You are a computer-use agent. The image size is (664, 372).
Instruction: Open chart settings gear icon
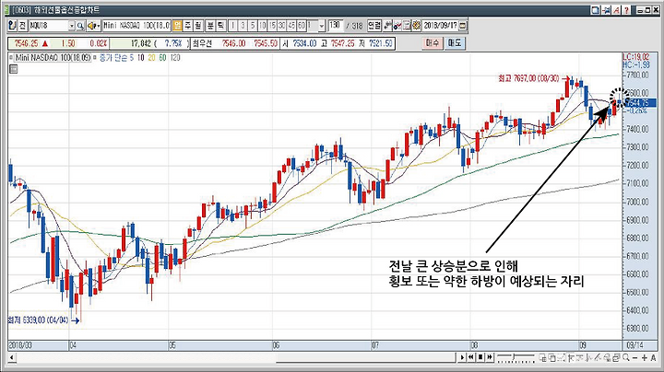pos(416,26)
